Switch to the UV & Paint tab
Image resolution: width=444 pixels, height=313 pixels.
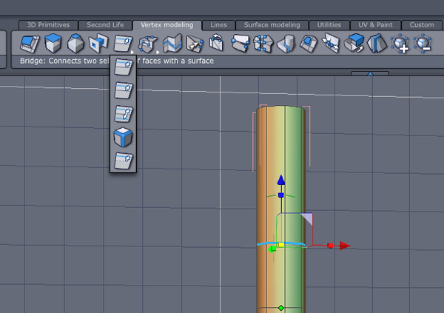pos(375,25)
